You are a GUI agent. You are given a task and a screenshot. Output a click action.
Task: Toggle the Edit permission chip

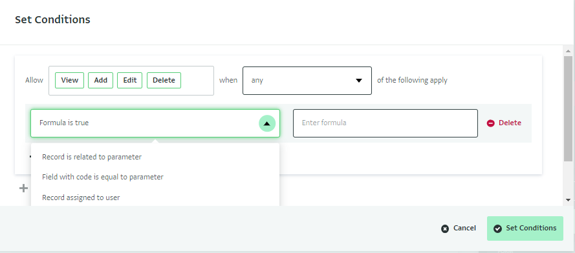click(x=130, y=80)
